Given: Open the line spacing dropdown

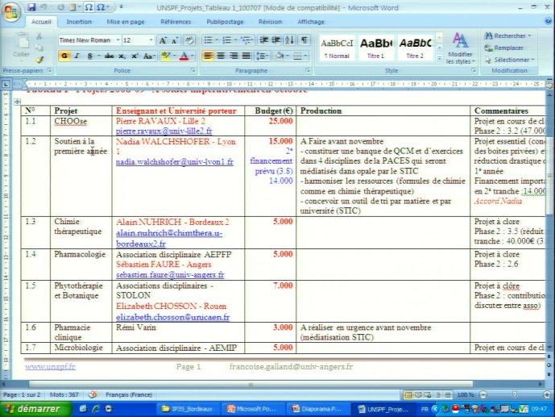Looking at the screenshot, I should point(263,56).
